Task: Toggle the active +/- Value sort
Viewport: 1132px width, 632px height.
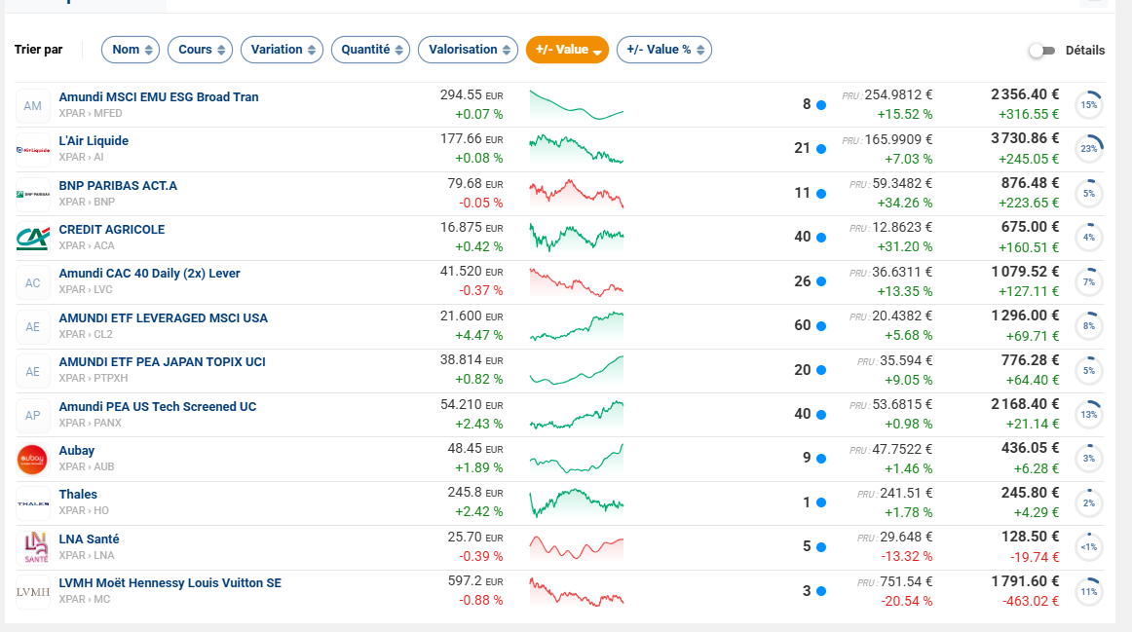Action: 567,50
